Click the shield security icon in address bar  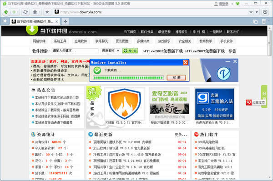tap(265, 12)
